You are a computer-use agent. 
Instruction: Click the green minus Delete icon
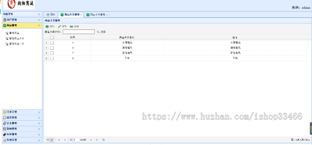pos(71,26)
